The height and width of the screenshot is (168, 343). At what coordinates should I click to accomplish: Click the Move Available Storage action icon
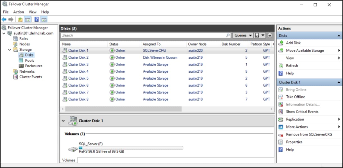tap(281, 50)
